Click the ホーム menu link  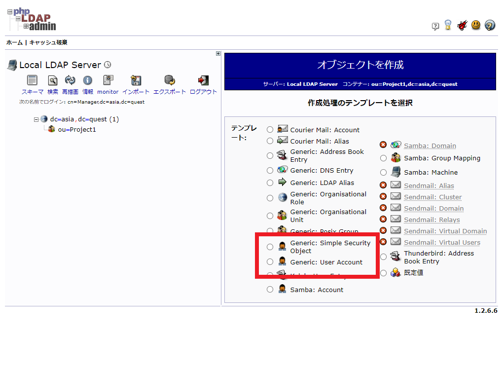14,42
